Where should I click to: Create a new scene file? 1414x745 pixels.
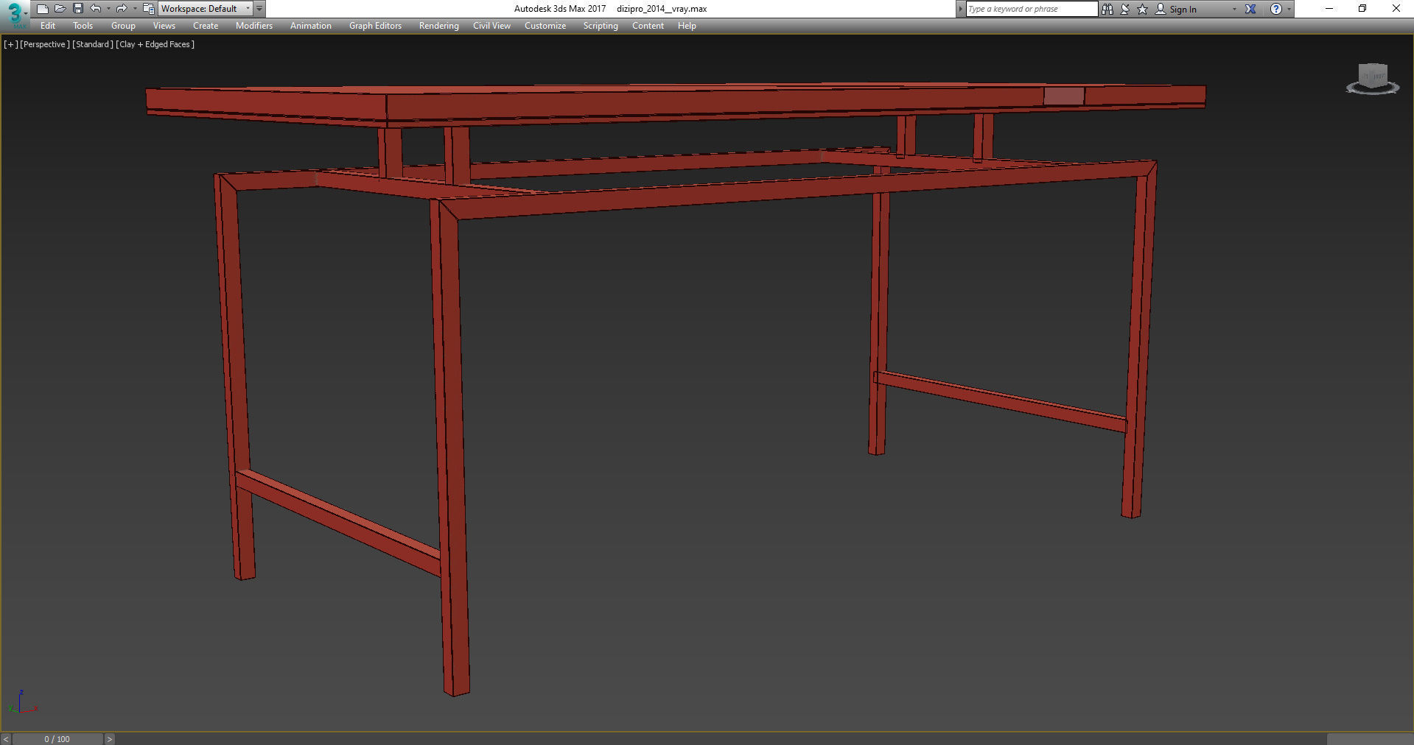(43, 9)
